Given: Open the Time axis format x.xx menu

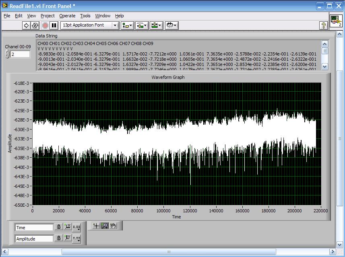Looking at the screenshot, I should [76, 227].
